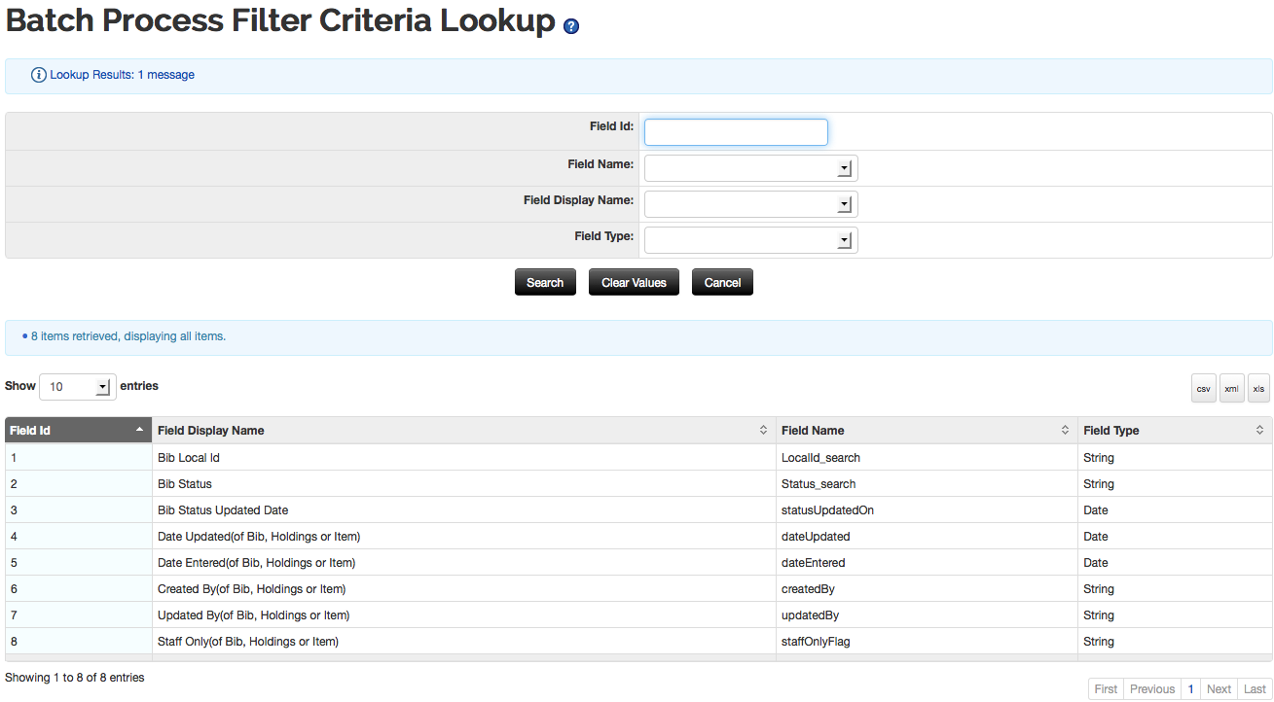This screenshot has width=1274, height=702.
Task: Change the Show entries count dropdown
Action: pos(78,387)
